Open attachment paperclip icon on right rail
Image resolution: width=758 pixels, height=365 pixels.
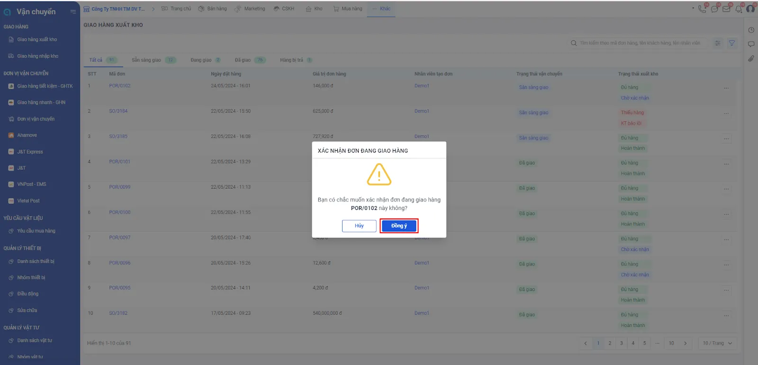coord(751,59)
